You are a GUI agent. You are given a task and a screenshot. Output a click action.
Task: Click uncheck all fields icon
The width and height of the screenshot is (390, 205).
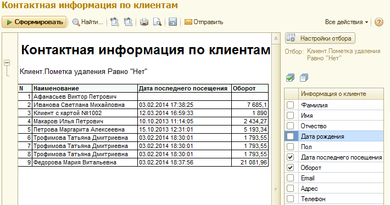click(304, 78)
